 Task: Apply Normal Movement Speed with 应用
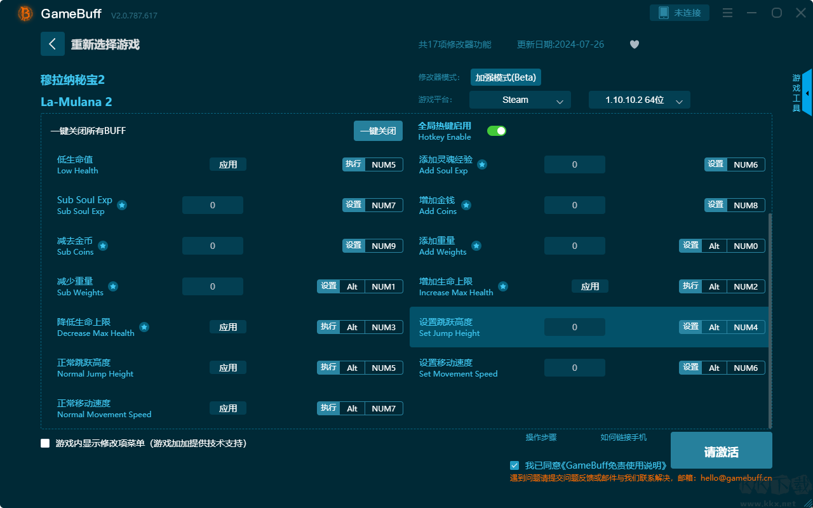click(228, 408)
